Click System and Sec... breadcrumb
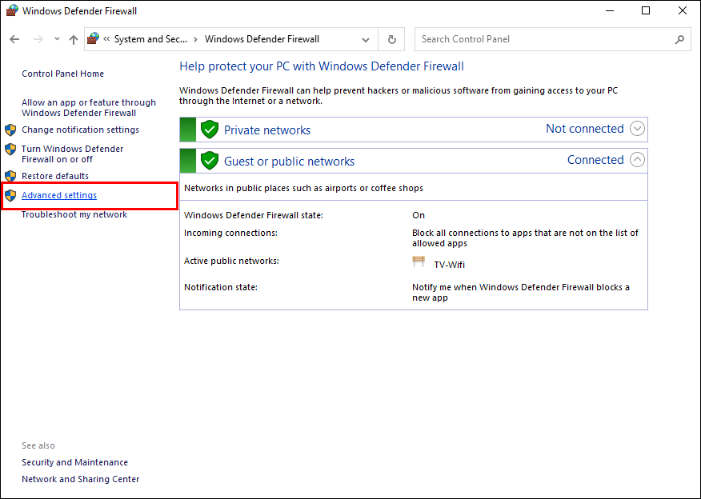Image resolution: width=701 pixels, height=499 pixels. 150,39
